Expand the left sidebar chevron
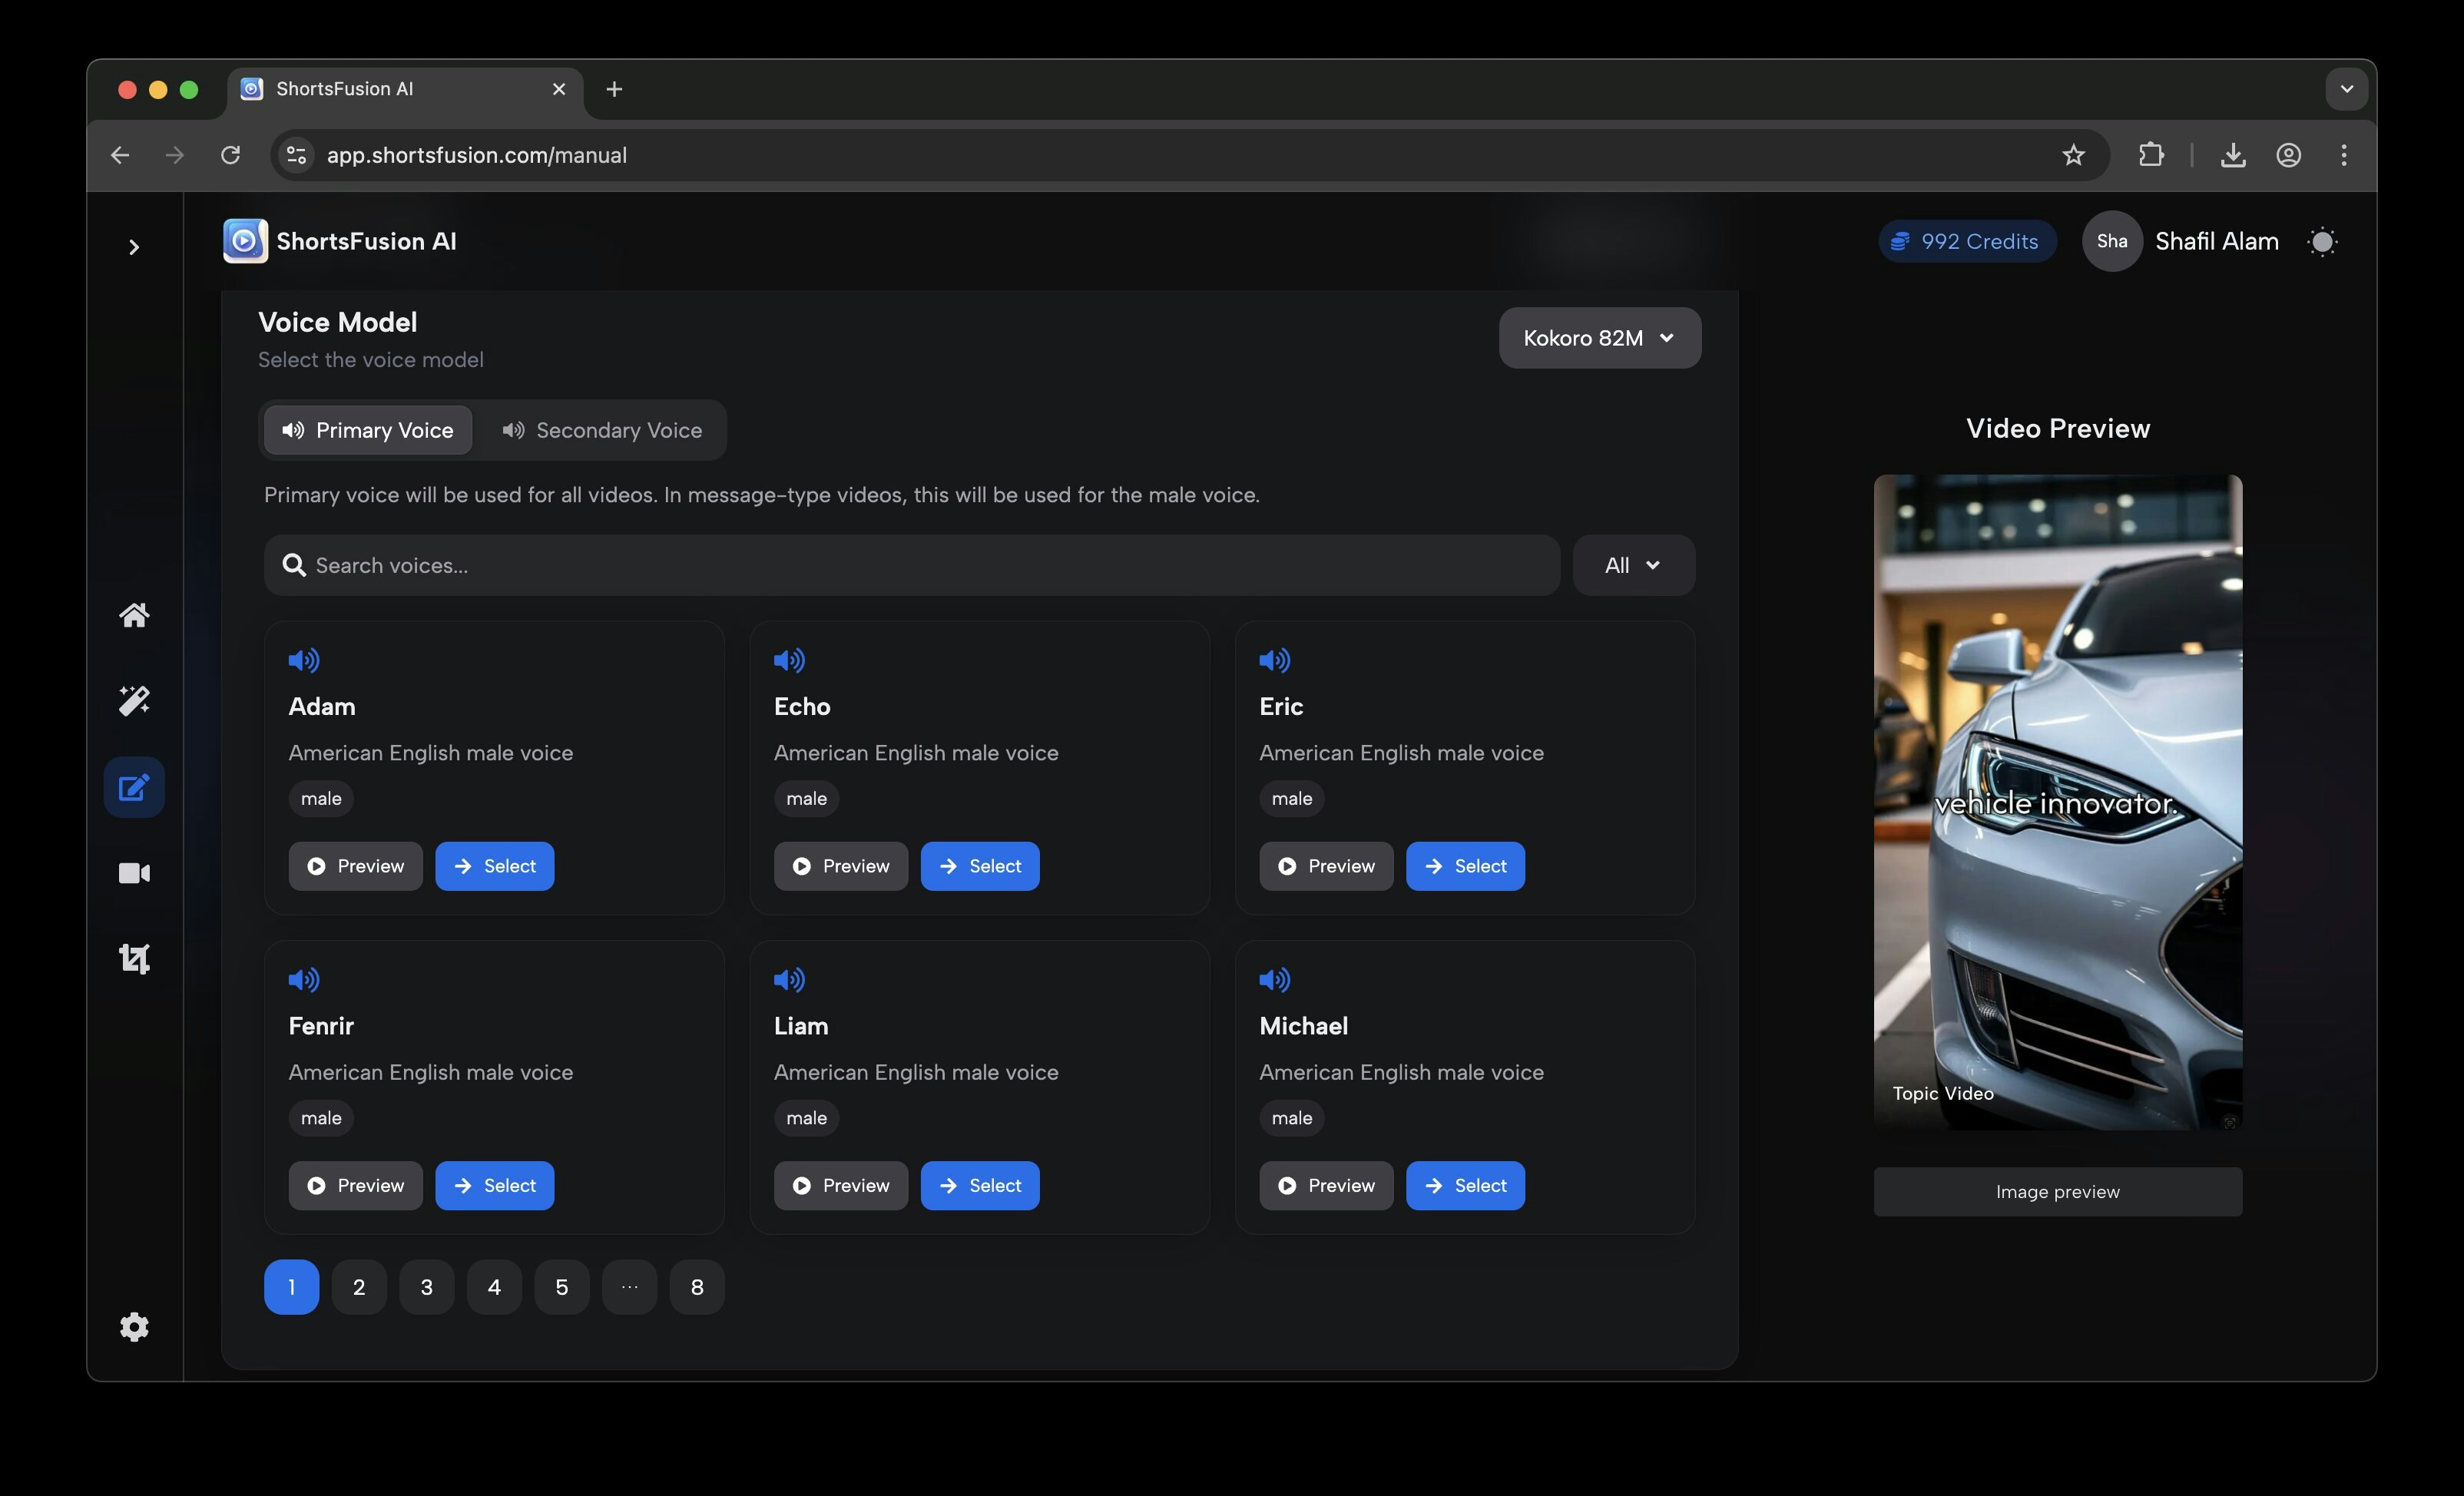 134,247
